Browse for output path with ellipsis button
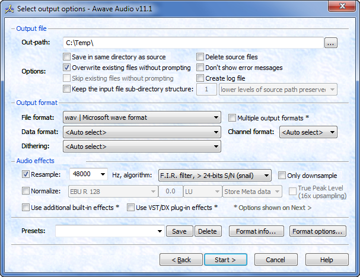The width and height of the screenshot is (360, 277). tap(330, 43)
